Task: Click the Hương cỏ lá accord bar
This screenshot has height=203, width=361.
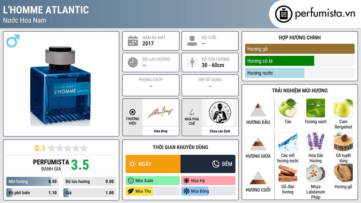Action: click(x=300, y=61)
